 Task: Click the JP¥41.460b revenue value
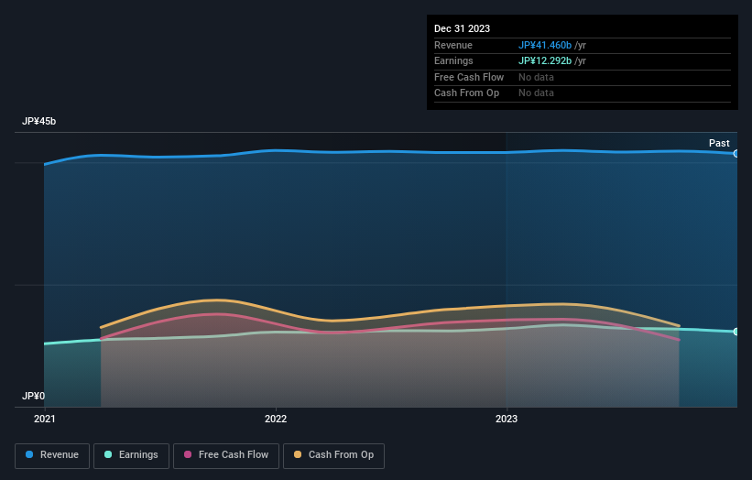coord(545,45)
